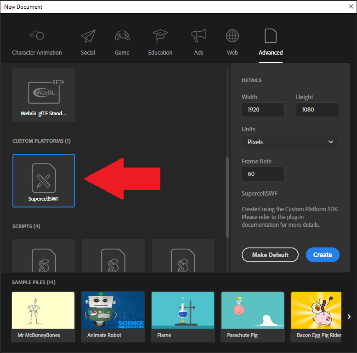Screen dimensions: 357x353
Task: Click the SAMPLE FILES (14) heading
Action: 34,282
